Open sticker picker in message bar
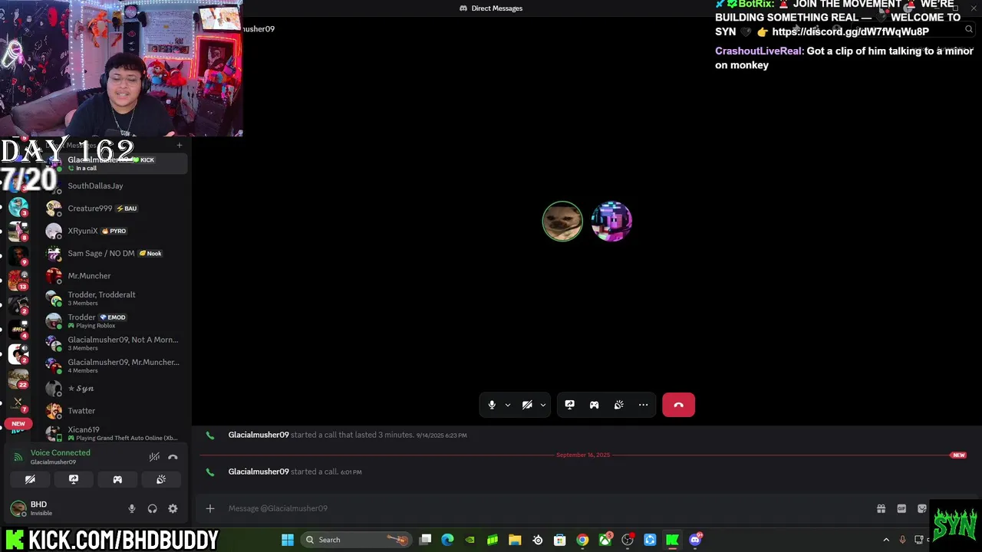Image resolution: width=982 pixels, height=552 pixels. [x=922, y=508]
